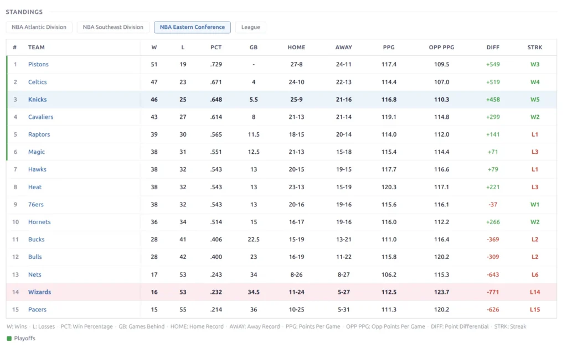The height and width of the screenshot is (353, 567).
Task: Click the Hawks 117.7 PPG value
Action: pyautogui.click(x=389, y=169)
